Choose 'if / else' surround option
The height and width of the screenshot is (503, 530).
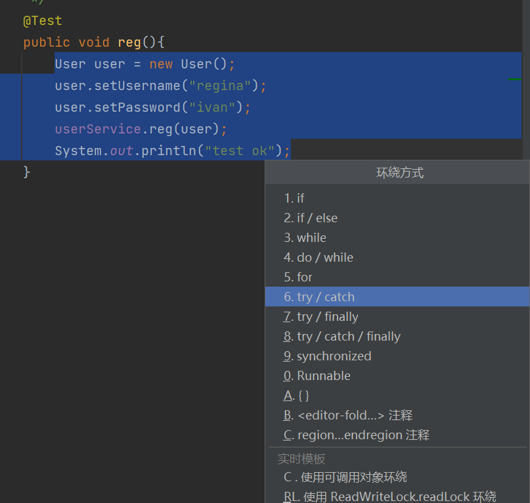click(x=311, y=218)
